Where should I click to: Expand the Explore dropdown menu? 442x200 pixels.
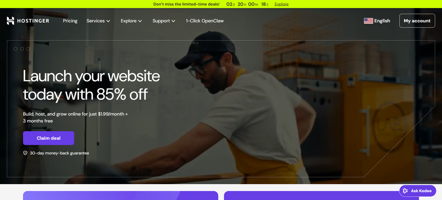point(131,21)
